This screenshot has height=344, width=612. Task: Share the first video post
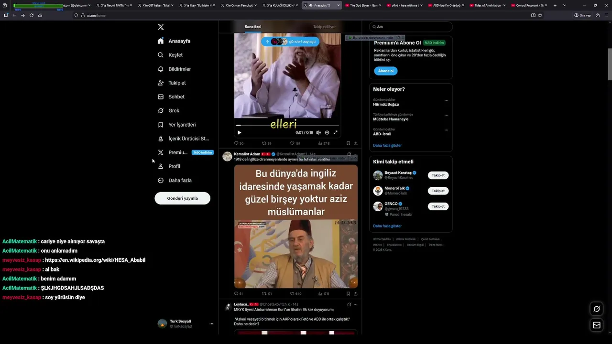355,143
